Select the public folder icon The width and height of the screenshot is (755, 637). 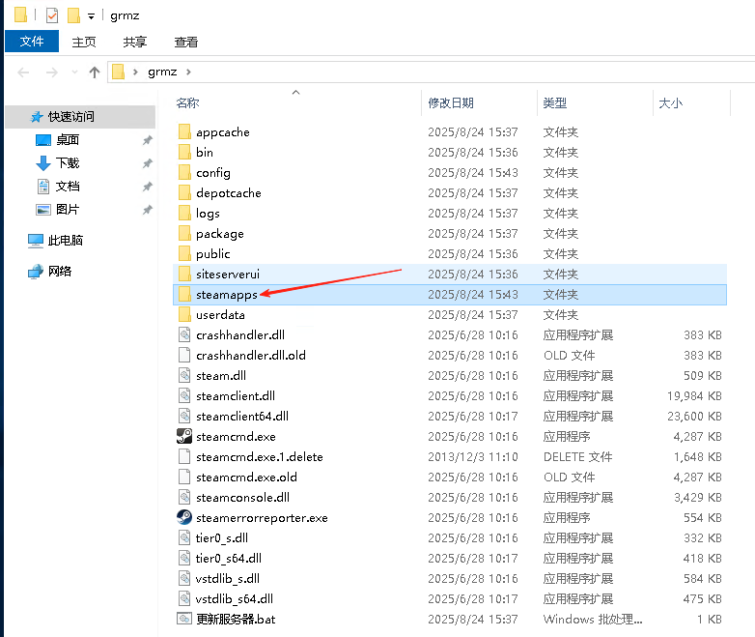tap(184, 253)
